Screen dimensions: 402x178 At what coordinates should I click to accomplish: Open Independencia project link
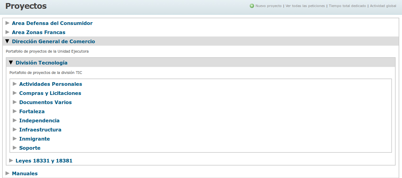(40, 120)
